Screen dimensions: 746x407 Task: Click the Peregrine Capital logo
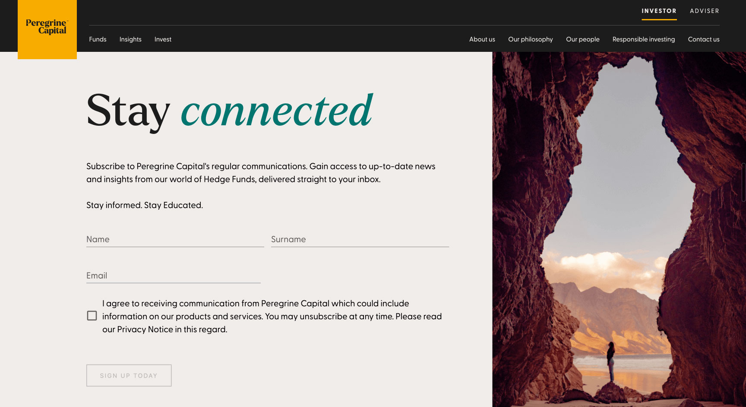point(47,27)
